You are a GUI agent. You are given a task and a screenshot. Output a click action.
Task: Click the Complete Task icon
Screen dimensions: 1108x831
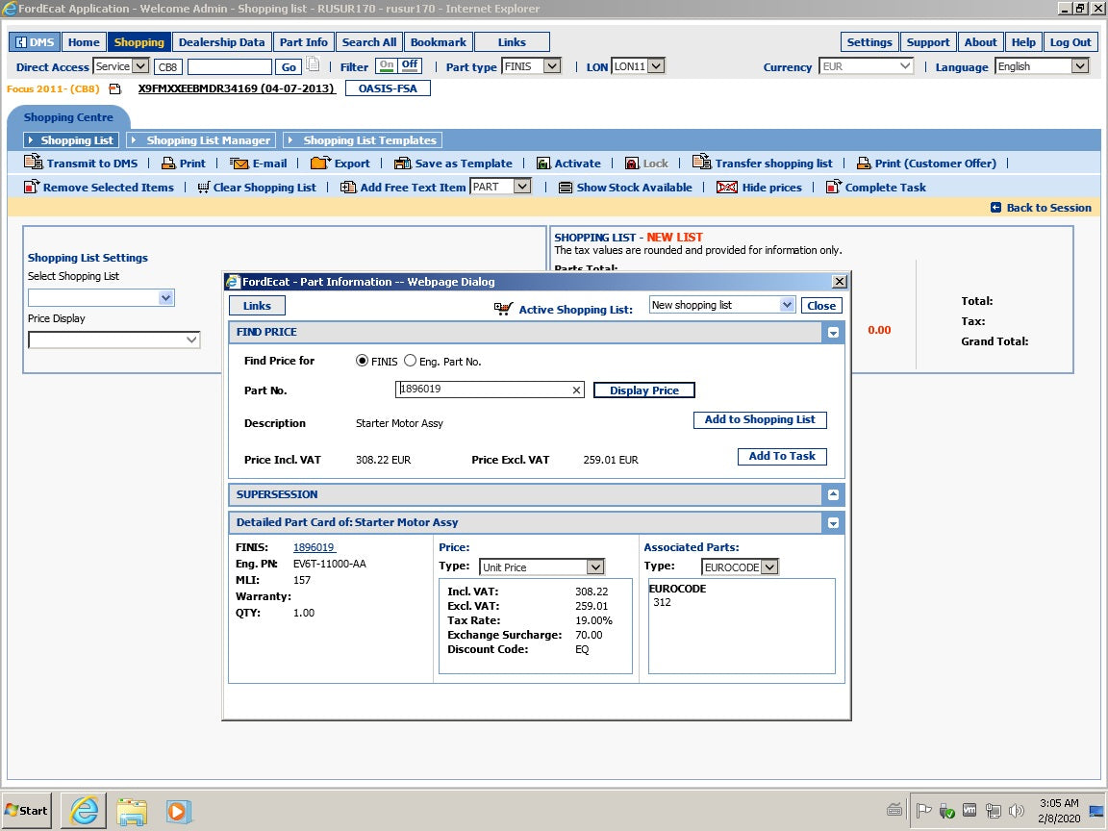[833, 187]
